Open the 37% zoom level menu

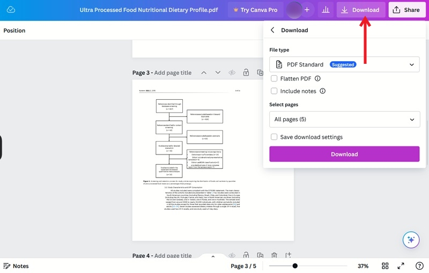(x=363, y=266)
